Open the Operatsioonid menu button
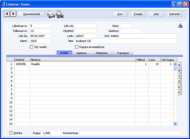The image size is (190, 139). [31, 14]
